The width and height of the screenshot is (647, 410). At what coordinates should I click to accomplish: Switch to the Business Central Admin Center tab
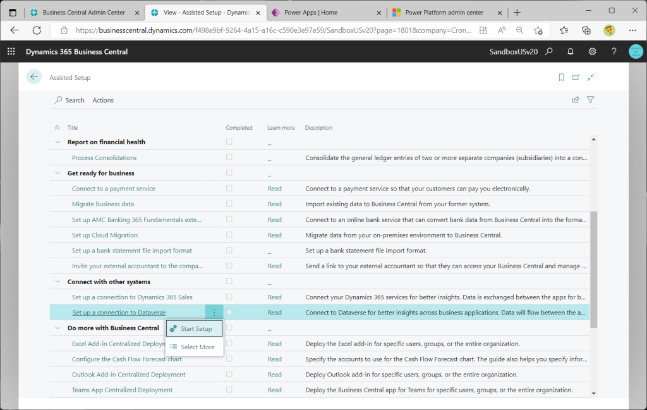tap(84, 13)
